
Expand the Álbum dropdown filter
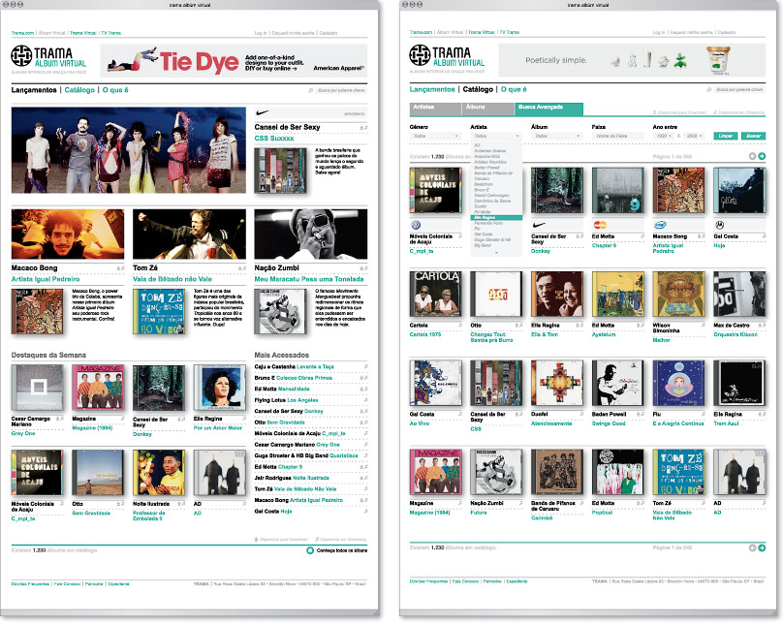click(555, 137)
